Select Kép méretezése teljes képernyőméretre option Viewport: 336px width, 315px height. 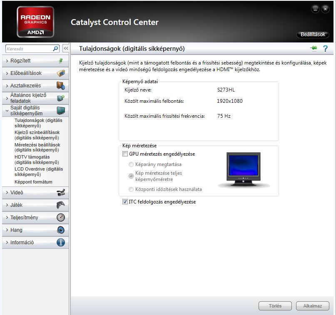(131, 176)
